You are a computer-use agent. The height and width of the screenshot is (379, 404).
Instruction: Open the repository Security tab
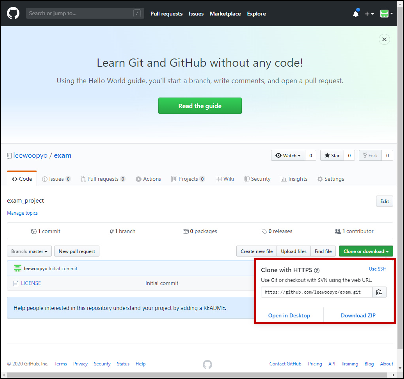[257, 179]
